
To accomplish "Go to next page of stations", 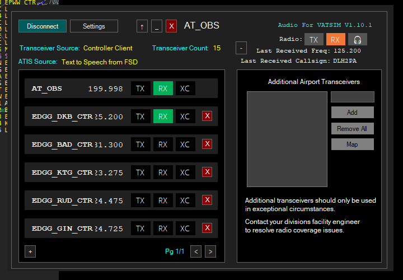I will coord(210,251).
